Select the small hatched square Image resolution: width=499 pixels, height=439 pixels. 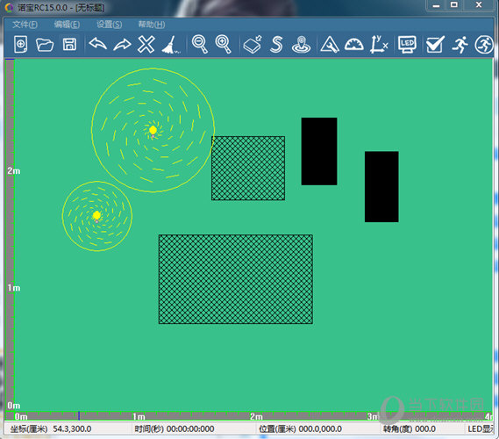[248, 169]
